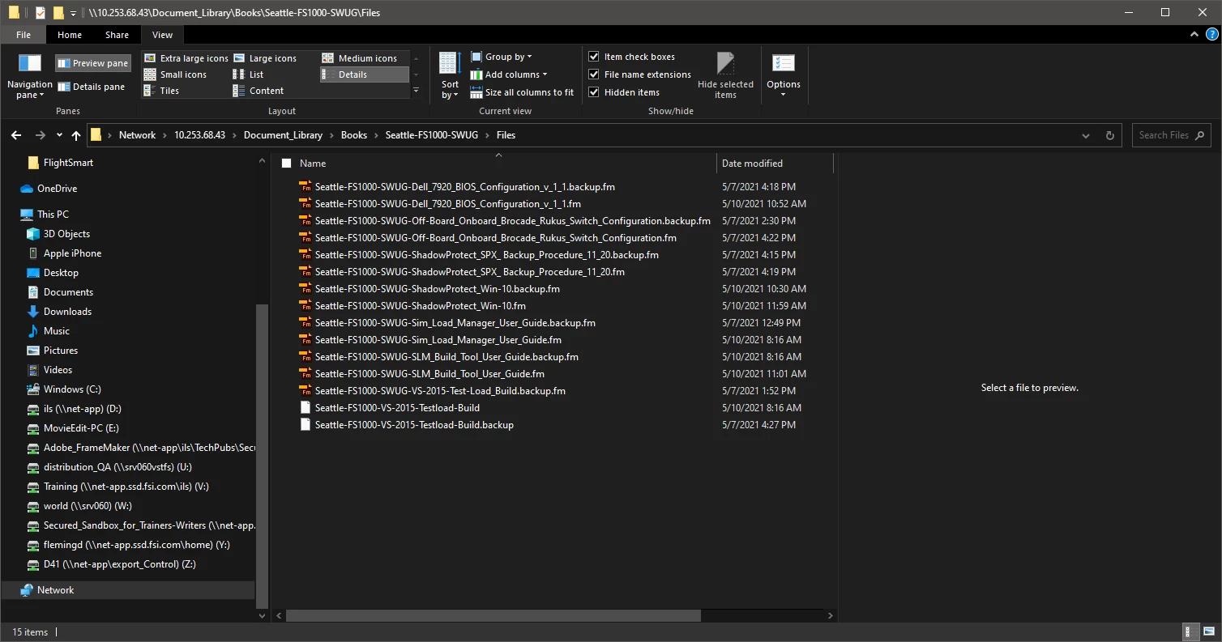This screenshot has height=642, width=1222.
Task: Go up one folder level
Action: 76,135
